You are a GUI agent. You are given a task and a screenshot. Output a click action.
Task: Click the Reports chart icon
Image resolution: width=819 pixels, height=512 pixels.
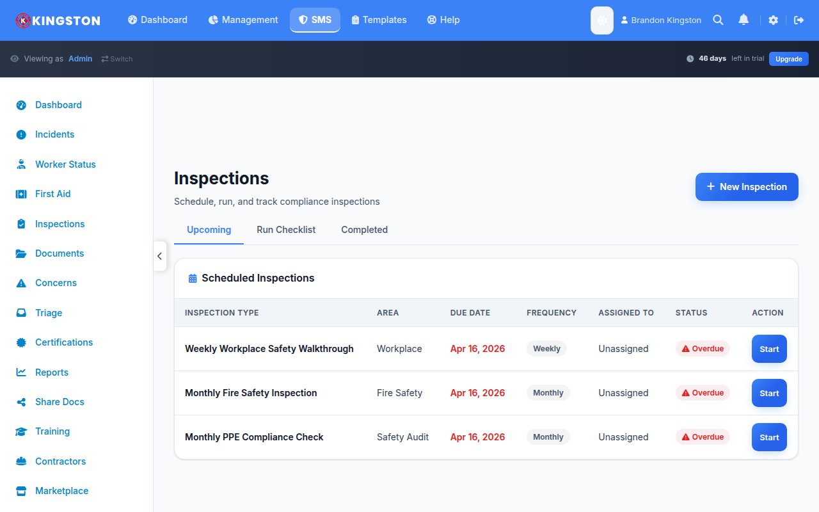tap(21, 372)
